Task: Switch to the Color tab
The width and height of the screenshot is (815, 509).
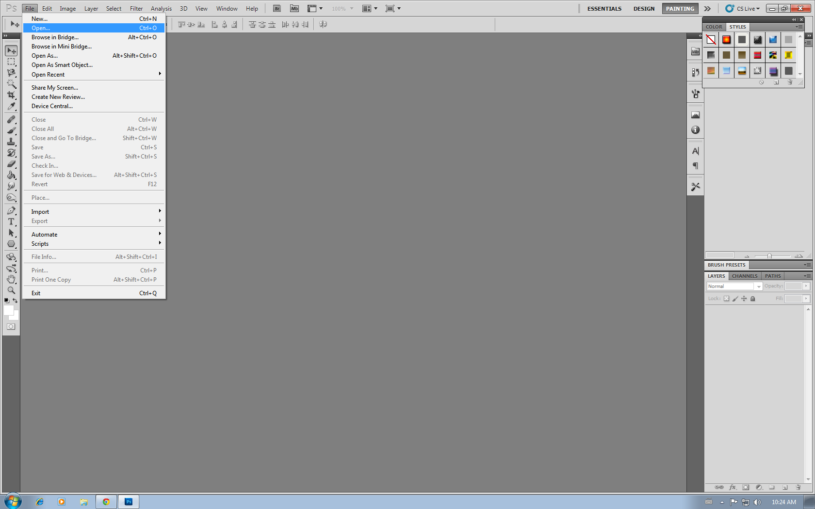Action: click(714, 27)
